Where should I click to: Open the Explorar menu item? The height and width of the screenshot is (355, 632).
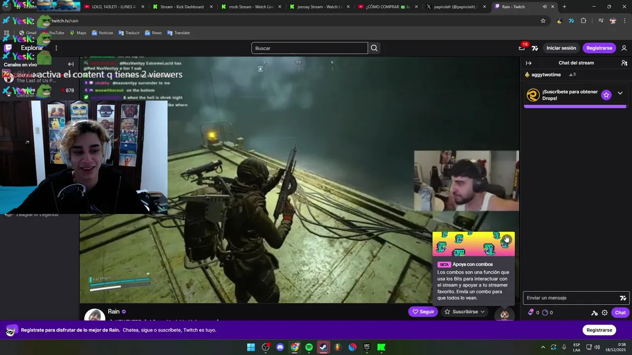point(32,48)
